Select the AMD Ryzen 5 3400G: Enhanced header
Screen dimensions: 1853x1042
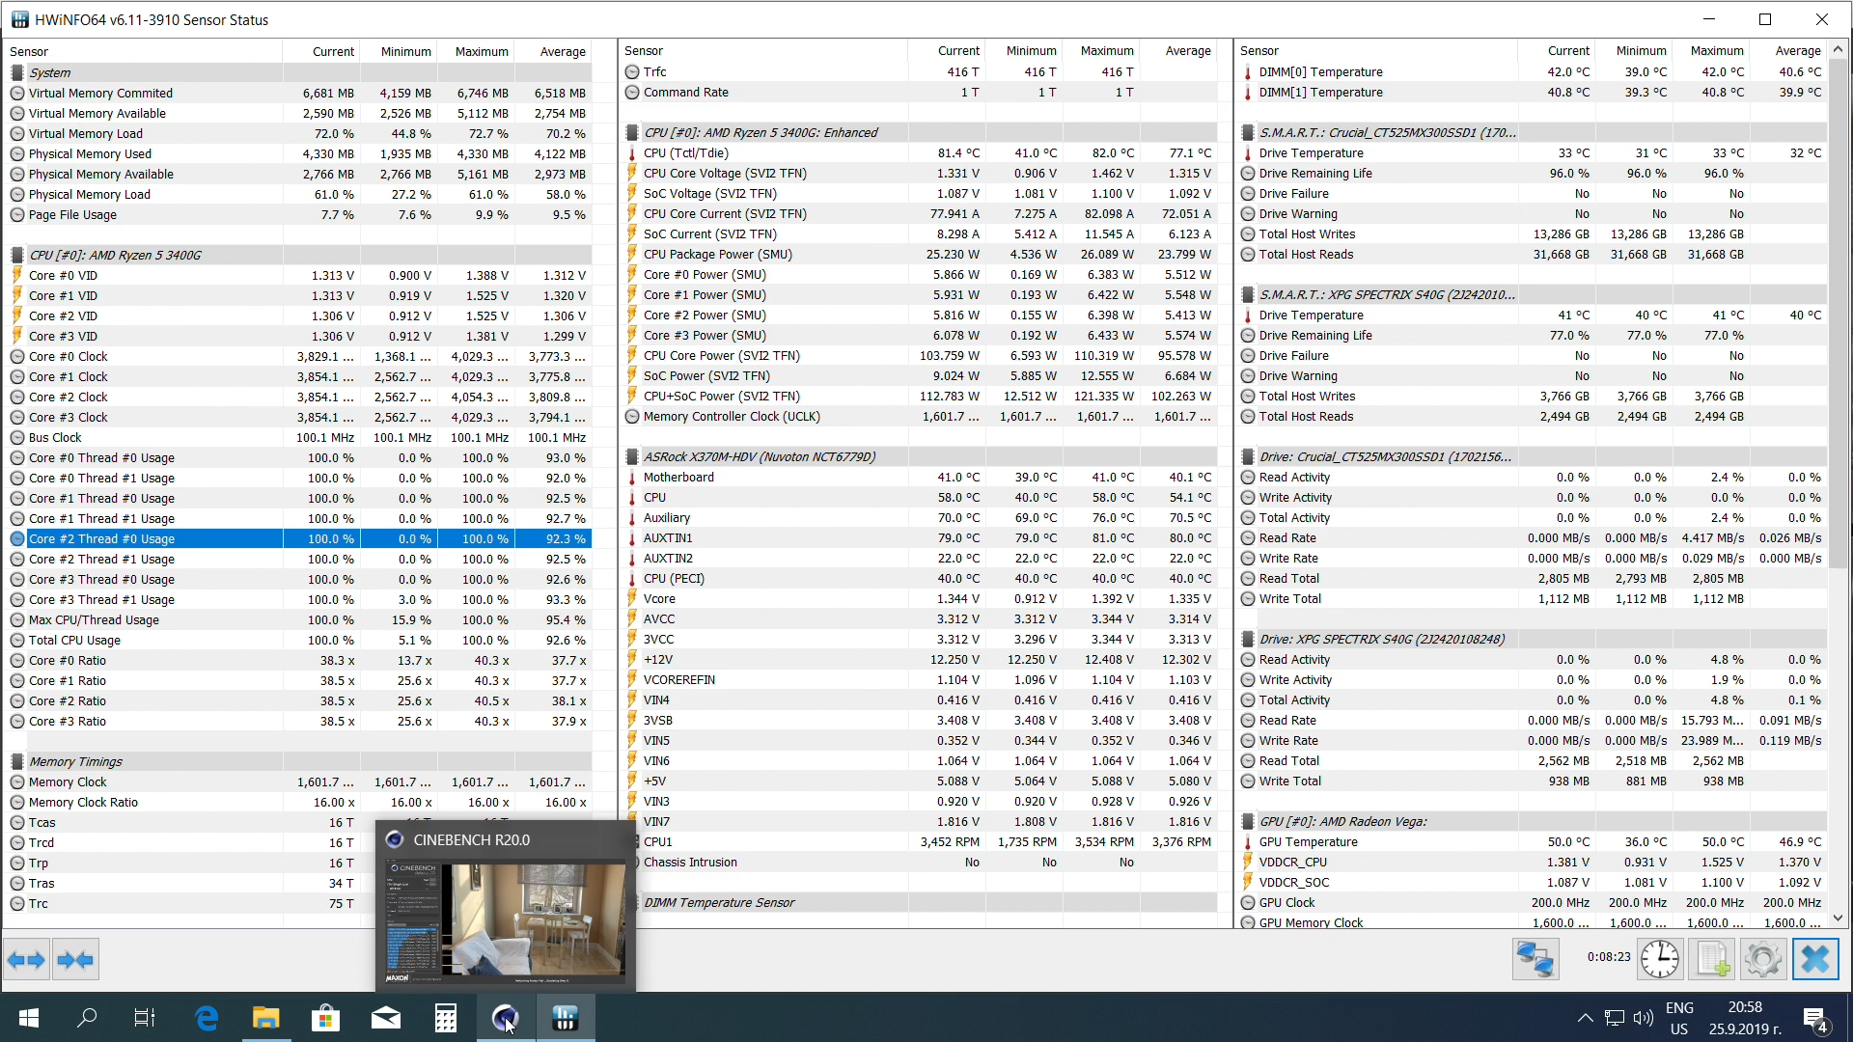(x=920, y=132)
